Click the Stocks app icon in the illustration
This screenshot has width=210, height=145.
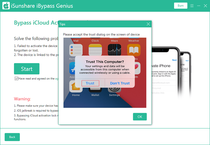click(x=115, y=50)
